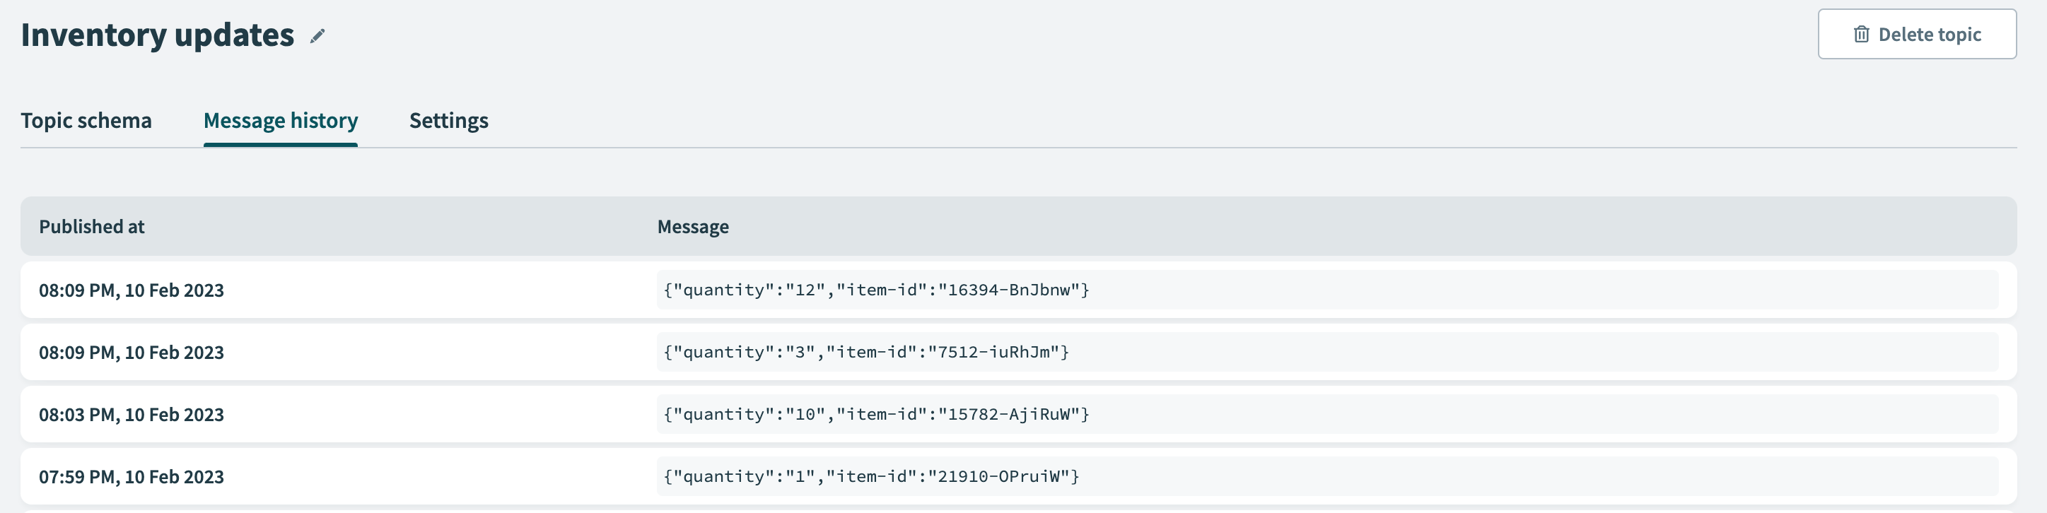Click the 08:03 PM, 10 Feb 2023 timestamp
Screen dimensions: 2047x513
tap(131, 415)
